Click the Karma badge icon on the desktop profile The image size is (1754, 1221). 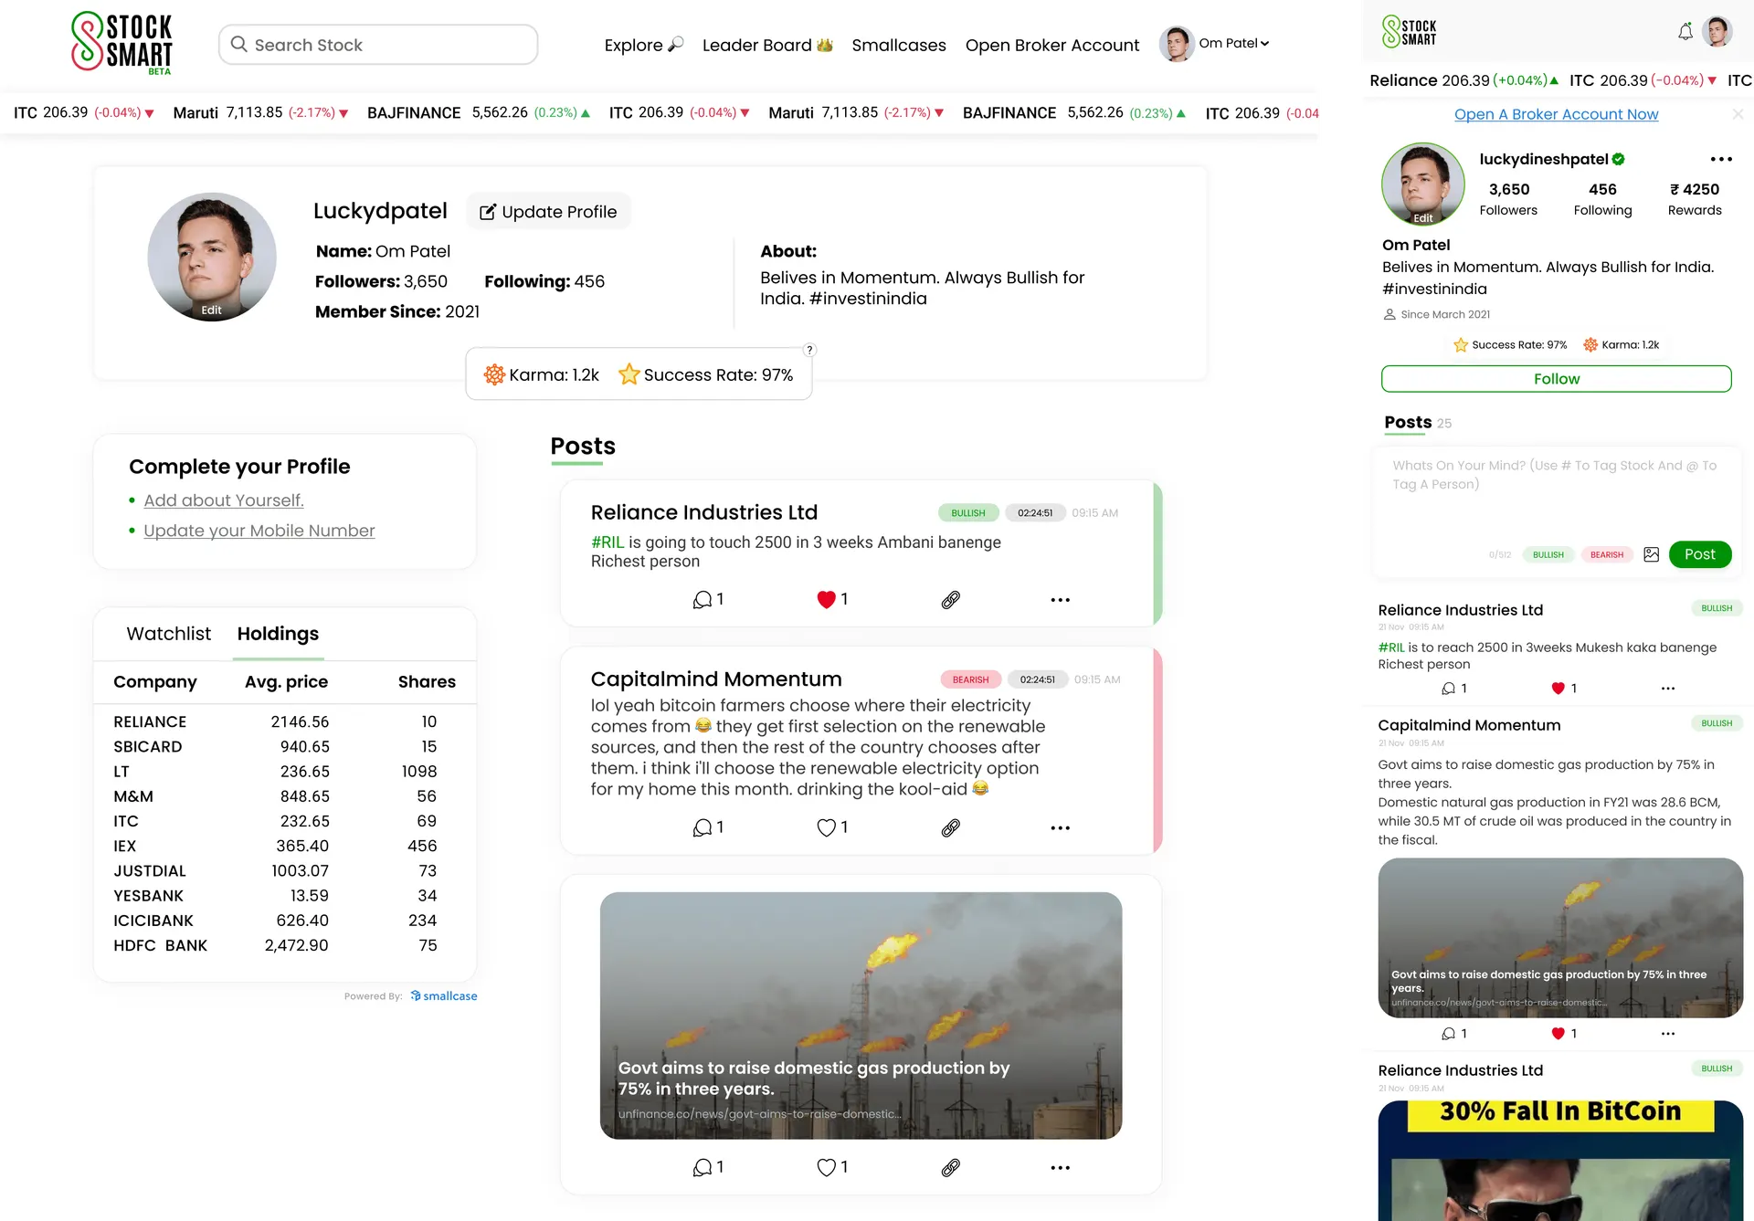tap(494, 374)
